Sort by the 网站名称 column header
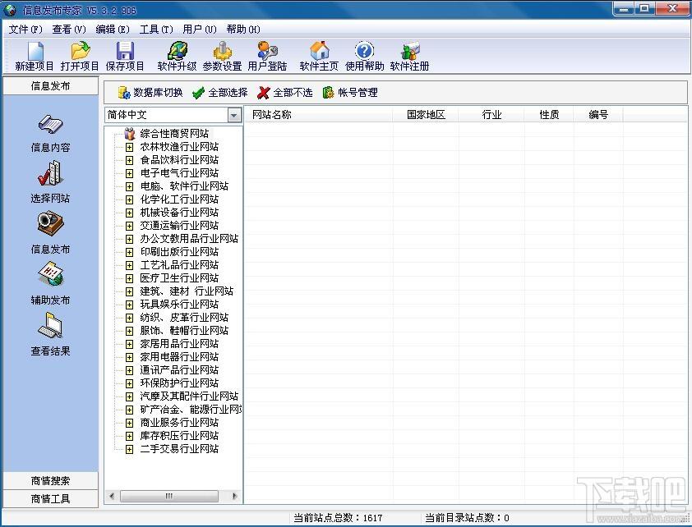The width and height of the screenshot is (692, 527). point(318,115)
